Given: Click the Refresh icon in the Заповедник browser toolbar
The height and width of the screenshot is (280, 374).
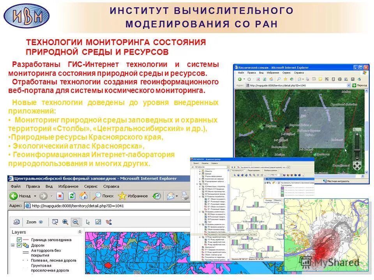Looking at the screenshot, I should pos(72,196).
